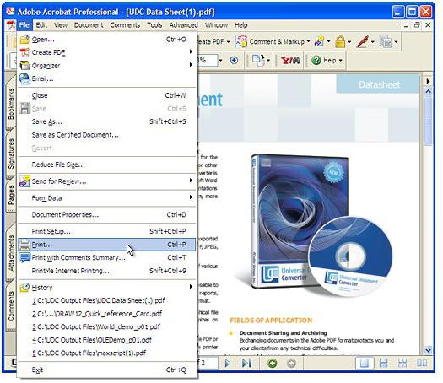Expand the Sign pen dropdown arrow
The height and width of the screenshot is (383, 443).
pyautogui.click(x=373, y=42)
